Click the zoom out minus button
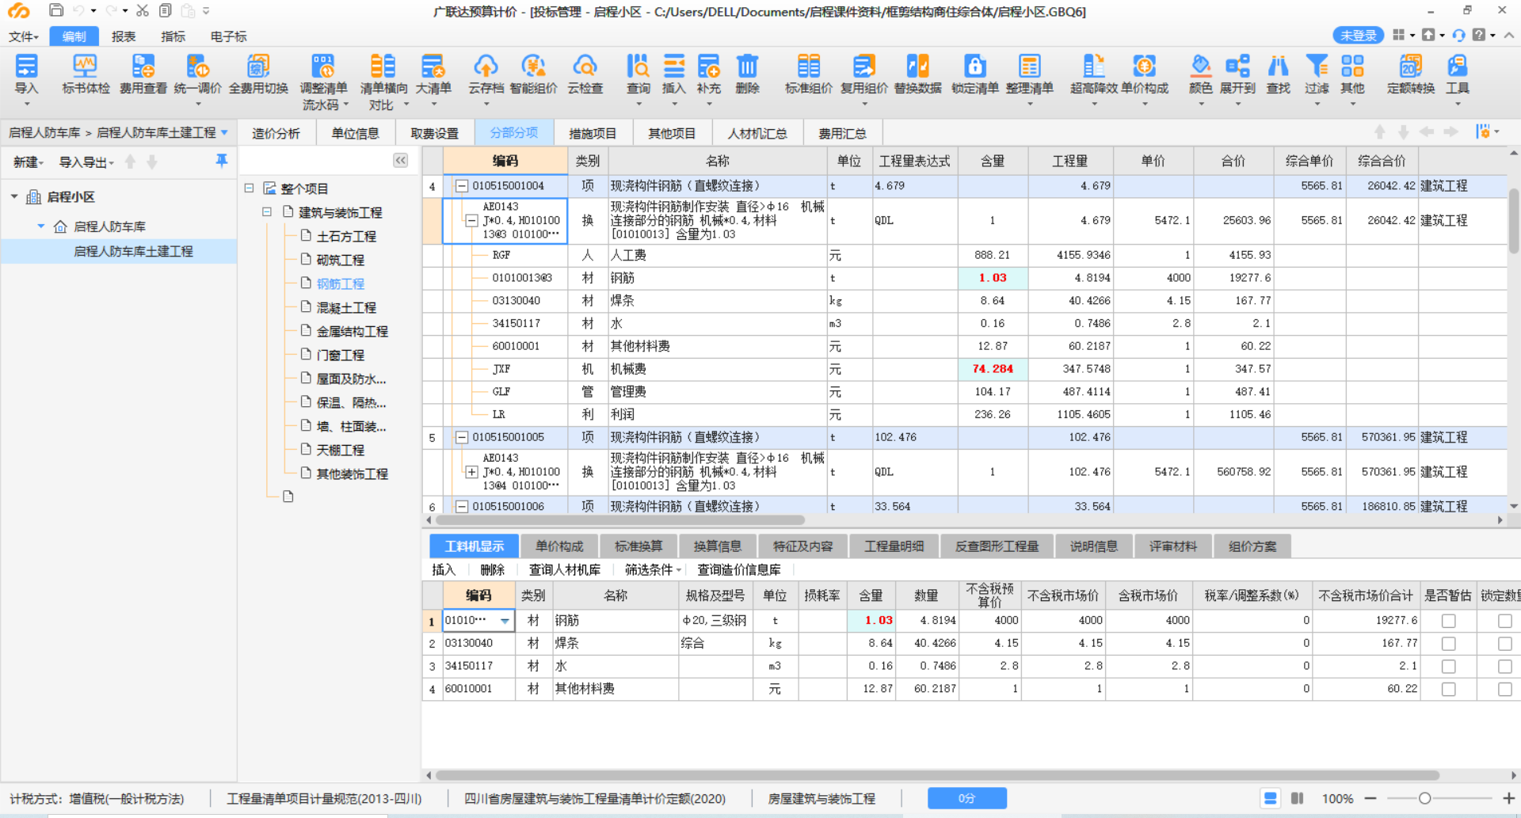The height and width of the screenshot is (818, 1521). pyautogui.click(x=1370, y=798)
